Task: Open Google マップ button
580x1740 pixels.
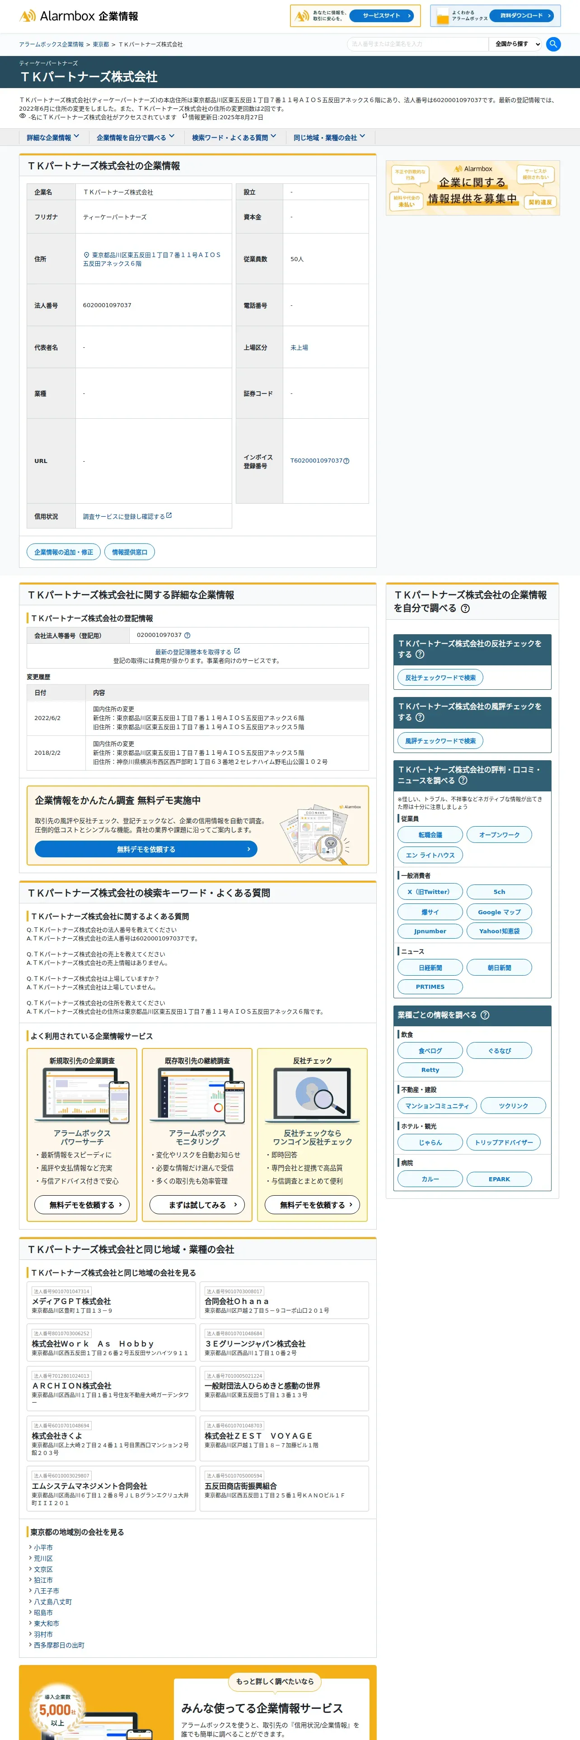Action: 499,912
